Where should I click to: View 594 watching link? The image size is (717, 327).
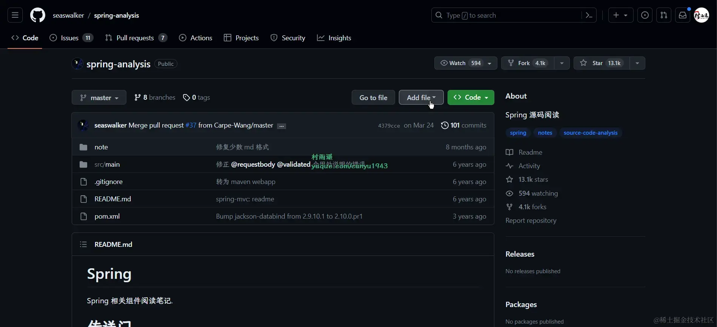pyautogui.click(x=532, y=193)
